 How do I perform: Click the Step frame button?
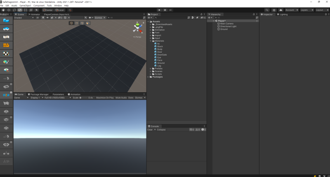[170, 10]
